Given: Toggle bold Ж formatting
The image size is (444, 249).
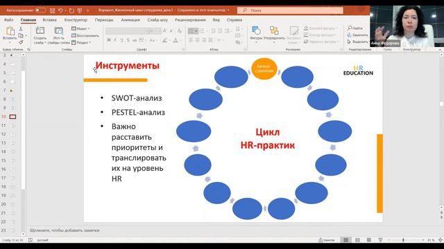Looking at the screenshot, I should point(109,40).
